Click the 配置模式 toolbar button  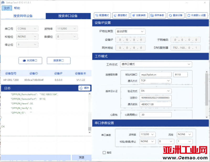pos(102,15)
